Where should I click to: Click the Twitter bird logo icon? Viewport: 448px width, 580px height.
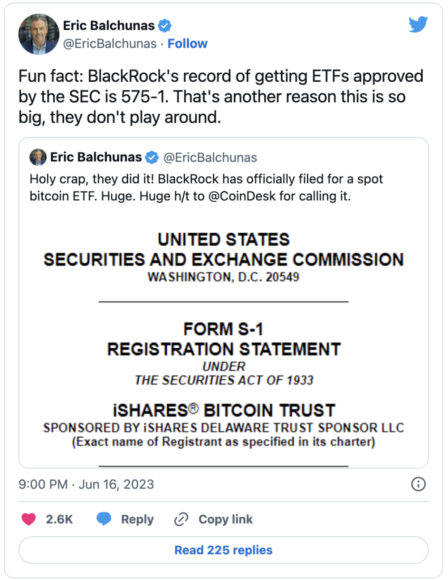pyautogui.click(x=418, y=25)
